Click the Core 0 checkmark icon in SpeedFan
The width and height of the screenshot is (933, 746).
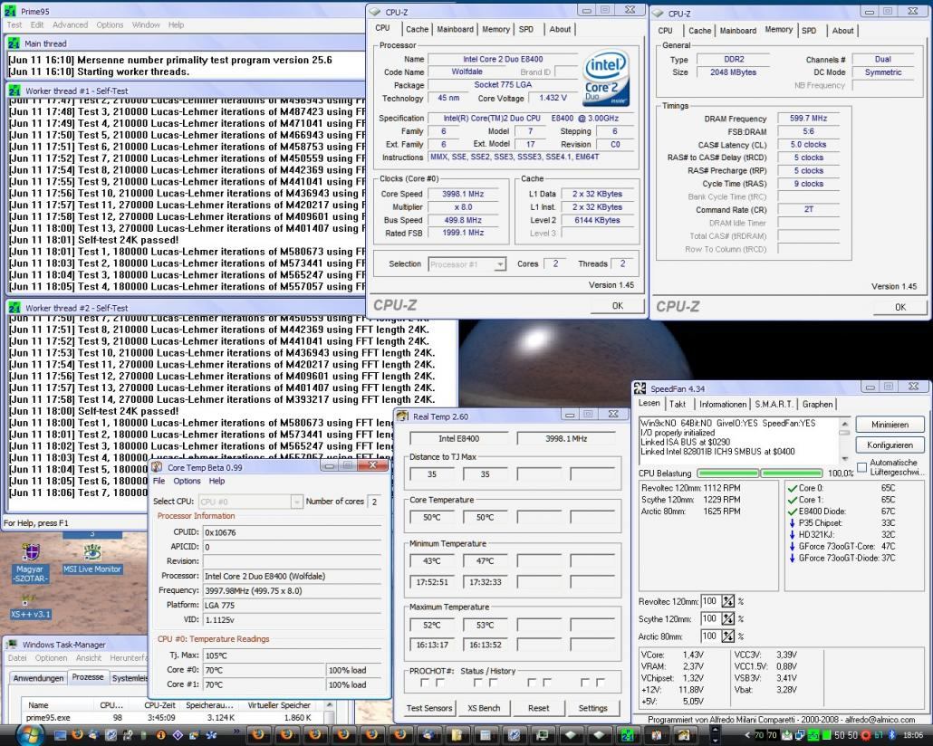point(792,488)
